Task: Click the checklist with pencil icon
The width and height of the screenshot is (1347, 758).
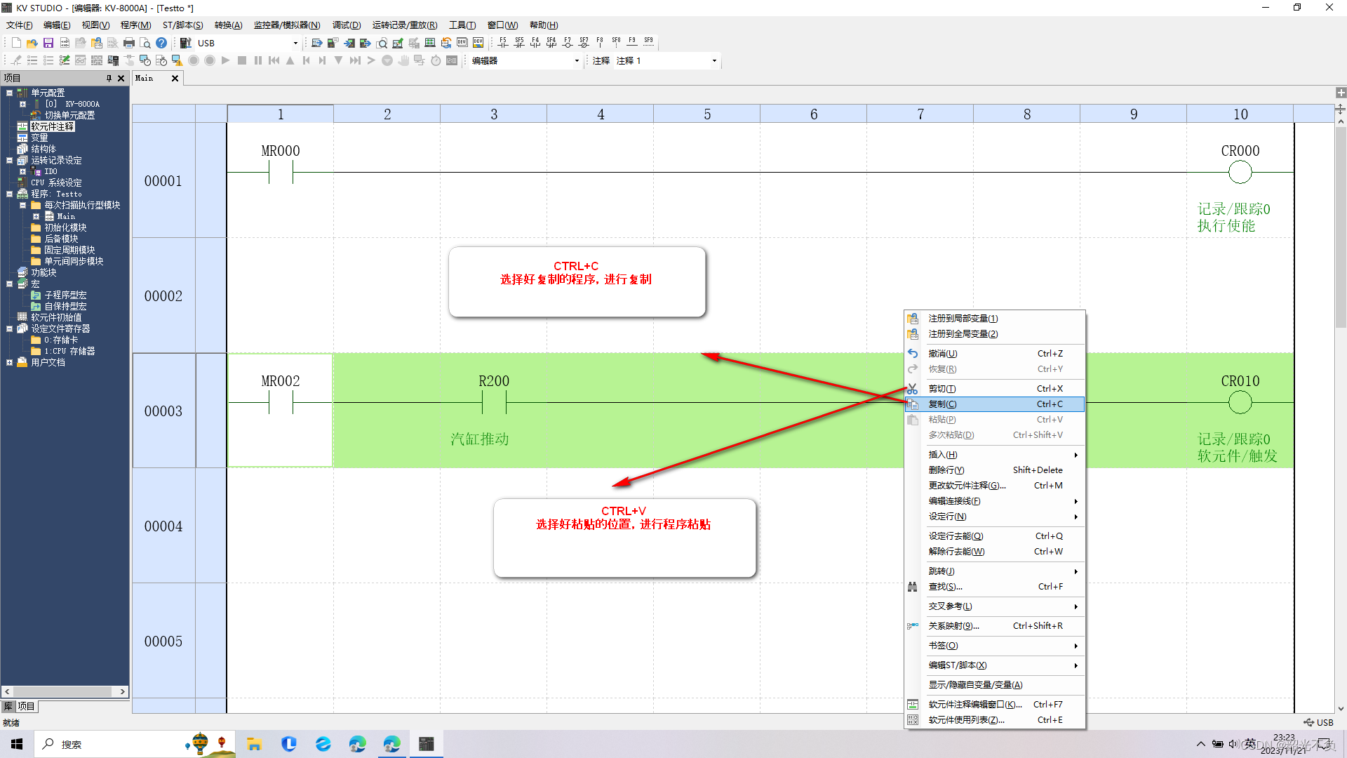Action: (65, 61)
